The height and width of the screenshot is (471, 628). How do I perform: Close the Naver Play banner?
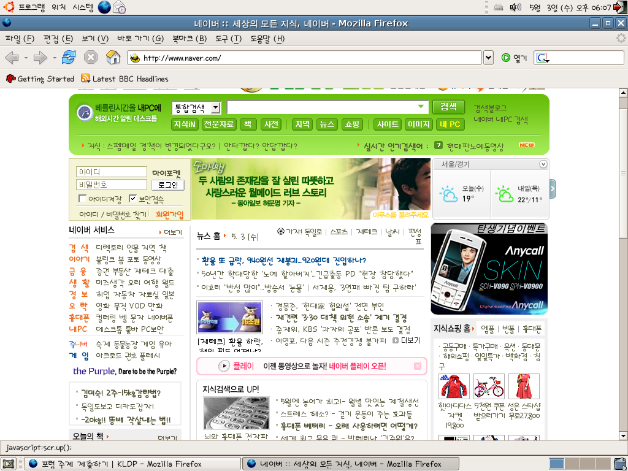tap(417, 366)
